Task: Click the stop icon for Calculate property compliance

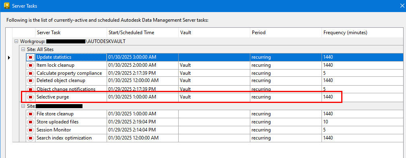Action: [x=31, y=73]
